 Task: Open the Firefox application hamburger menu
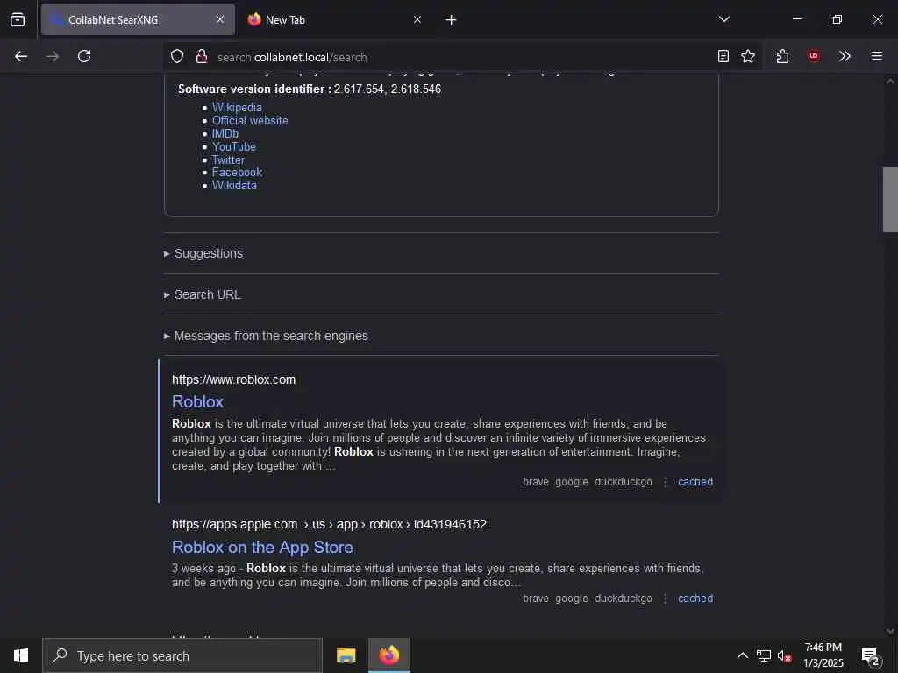click(x=877, y=56)
